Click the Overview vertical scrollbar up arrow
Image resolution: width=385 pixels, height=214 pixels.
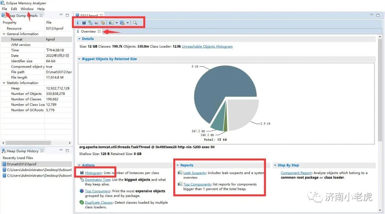[x=380, y=37]
